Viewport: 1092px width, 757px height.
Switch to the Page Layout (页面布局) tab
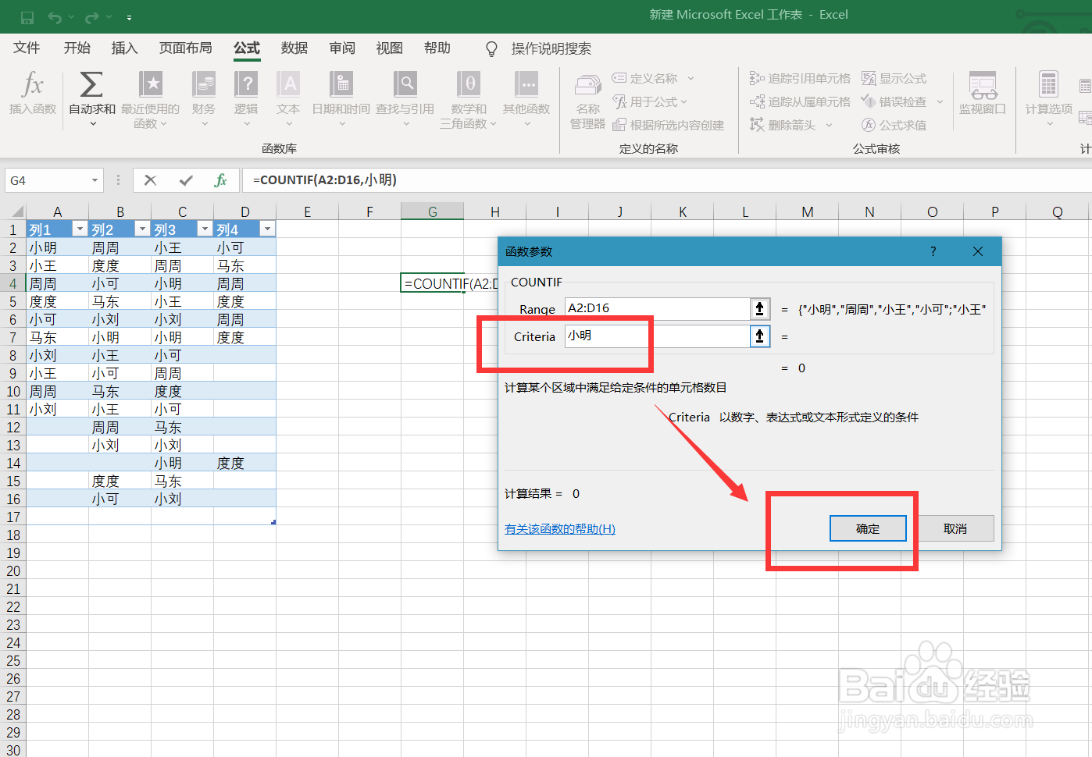(x=186, y=48)
